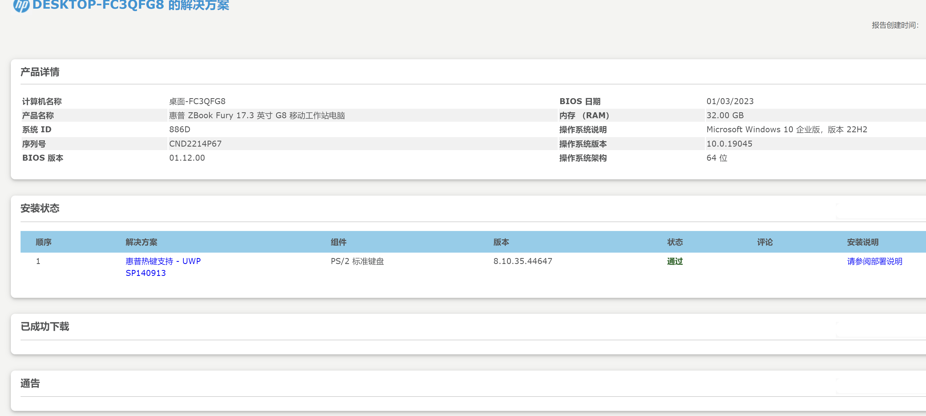The height and width of the screenshot is (416, 926).
Task: Click the DESKTOP-FC3QFG8 的解决方案 page title
Action: (131, 5)
